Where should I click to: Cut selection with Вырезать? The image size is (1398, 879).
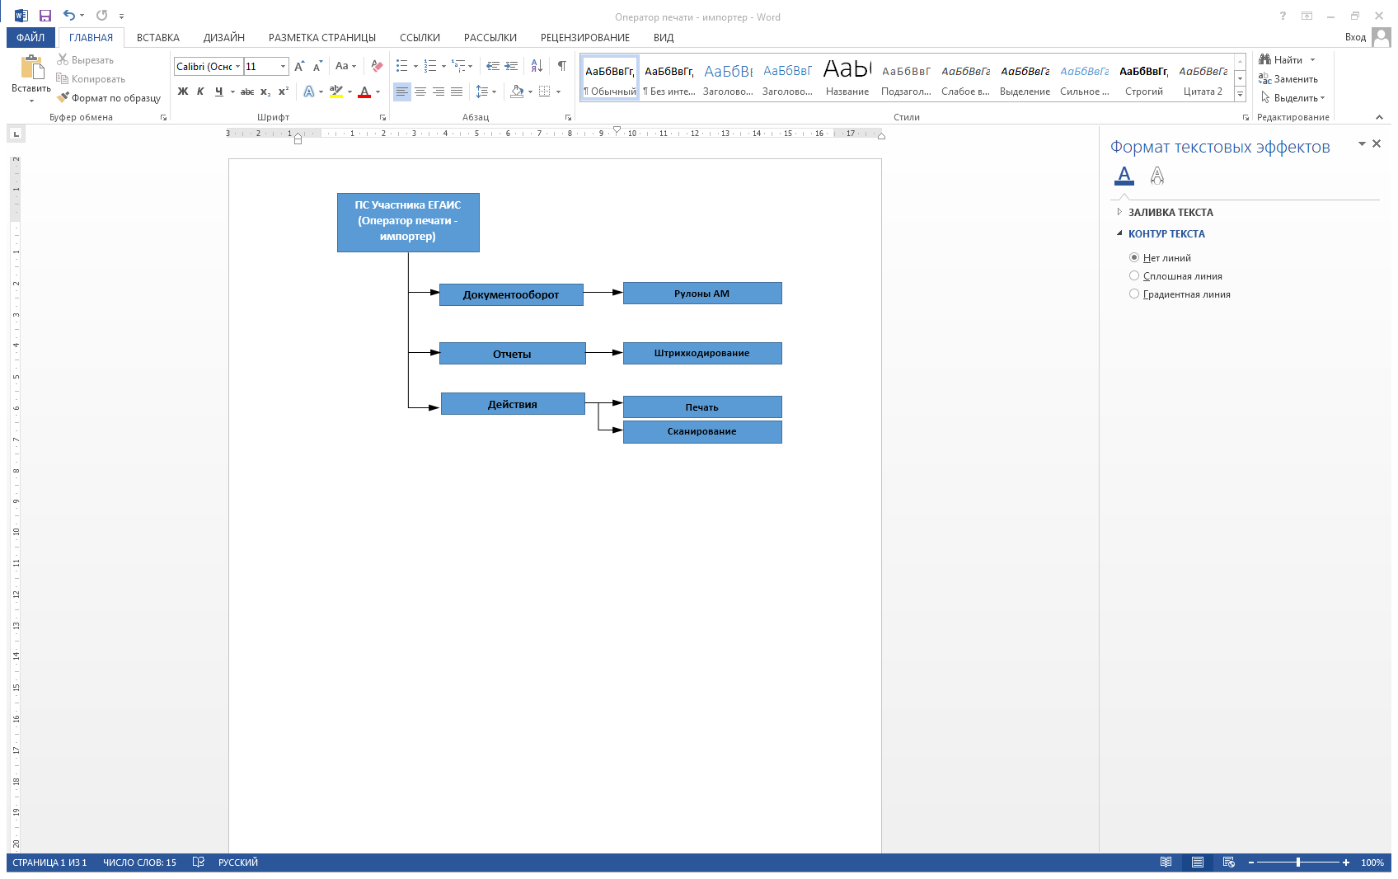[86, 60]
